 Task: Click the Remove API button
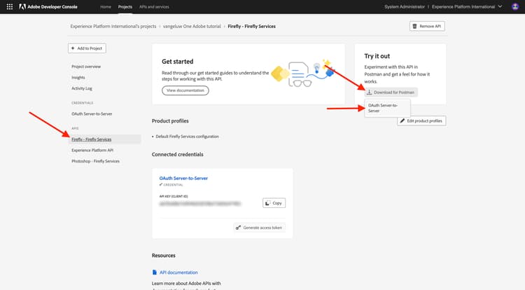427,26
